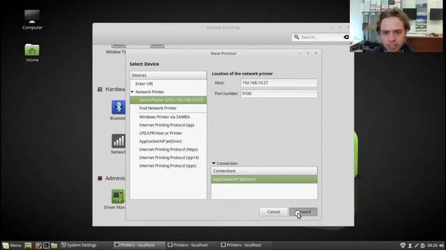The width and height of the screenshot is (446, 250).
Task: Click the sound volume tray icon
Action: click(441, 245)
